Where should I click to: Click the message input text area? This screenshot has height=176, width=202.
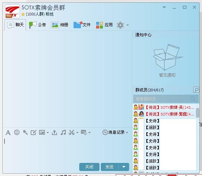67,149
